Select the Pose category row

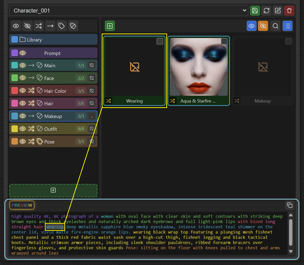point(53,141)
